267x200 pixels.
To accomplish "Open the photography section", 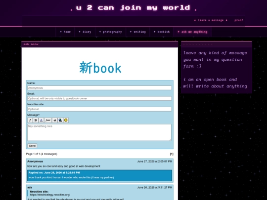I will (x=111, y=32).
